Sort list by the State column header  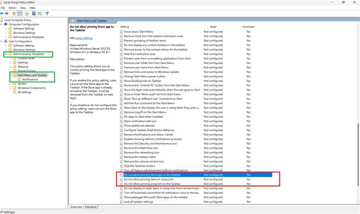pyautogui.click(x=213, y=27)
